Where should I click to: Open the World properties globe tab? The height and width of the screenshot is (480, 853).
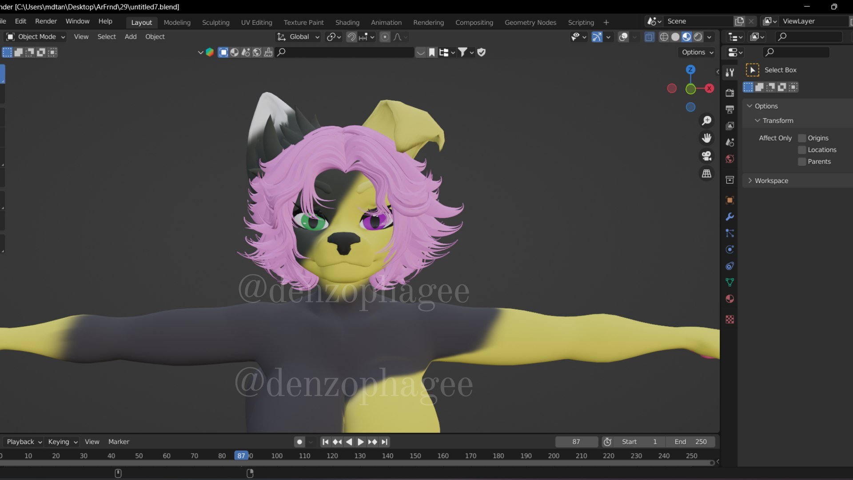[729, 159]
